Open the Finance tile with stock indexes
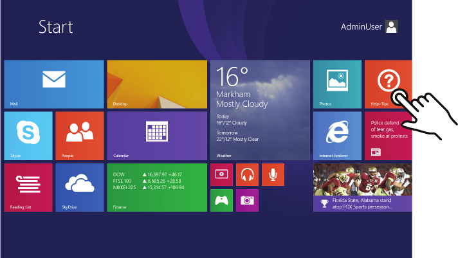 pyautogui.click(x=157, y=188)
